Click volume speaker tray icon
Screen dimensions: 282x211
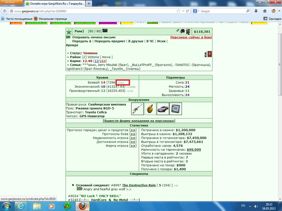(256, 206)
